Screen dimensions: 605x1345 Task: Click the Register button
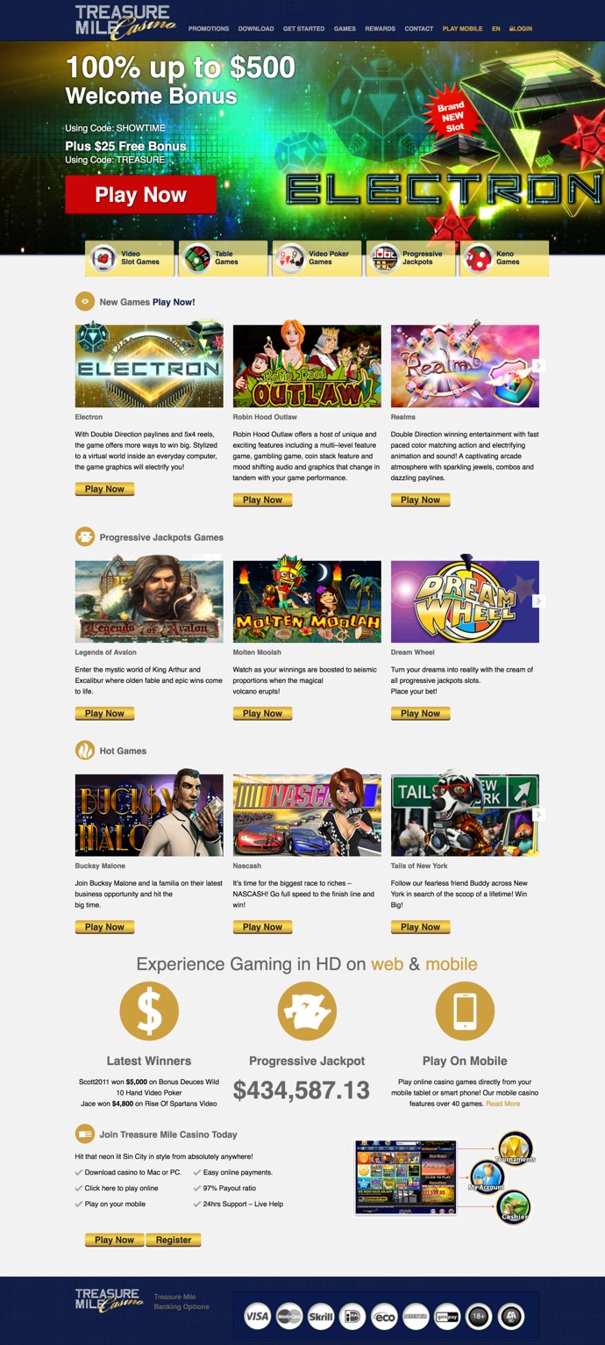174,1240
